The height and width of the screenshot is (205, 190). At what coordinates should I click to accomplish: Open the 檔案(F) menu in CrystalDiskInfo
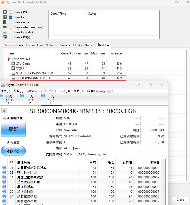pyautogui.click(x=5, y=91)
